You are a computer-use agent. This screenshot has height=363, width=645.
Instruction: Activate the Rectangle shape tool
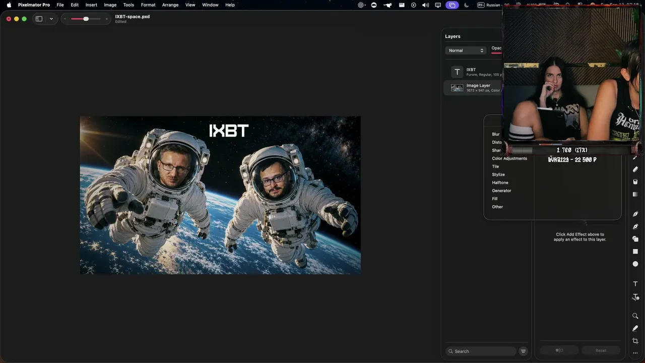tap(635, 251)
